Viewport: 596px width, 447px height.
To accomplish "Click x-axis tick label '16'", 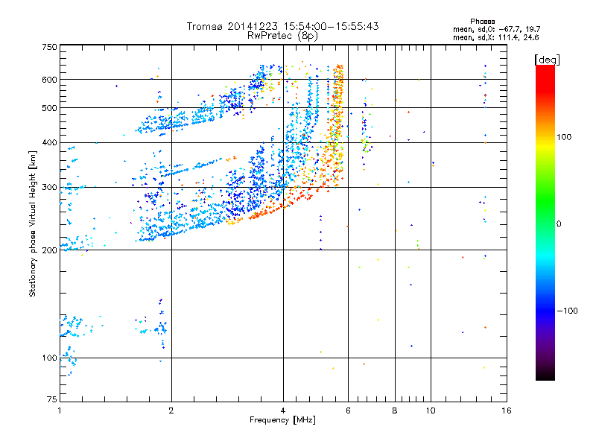I will 507,410.
